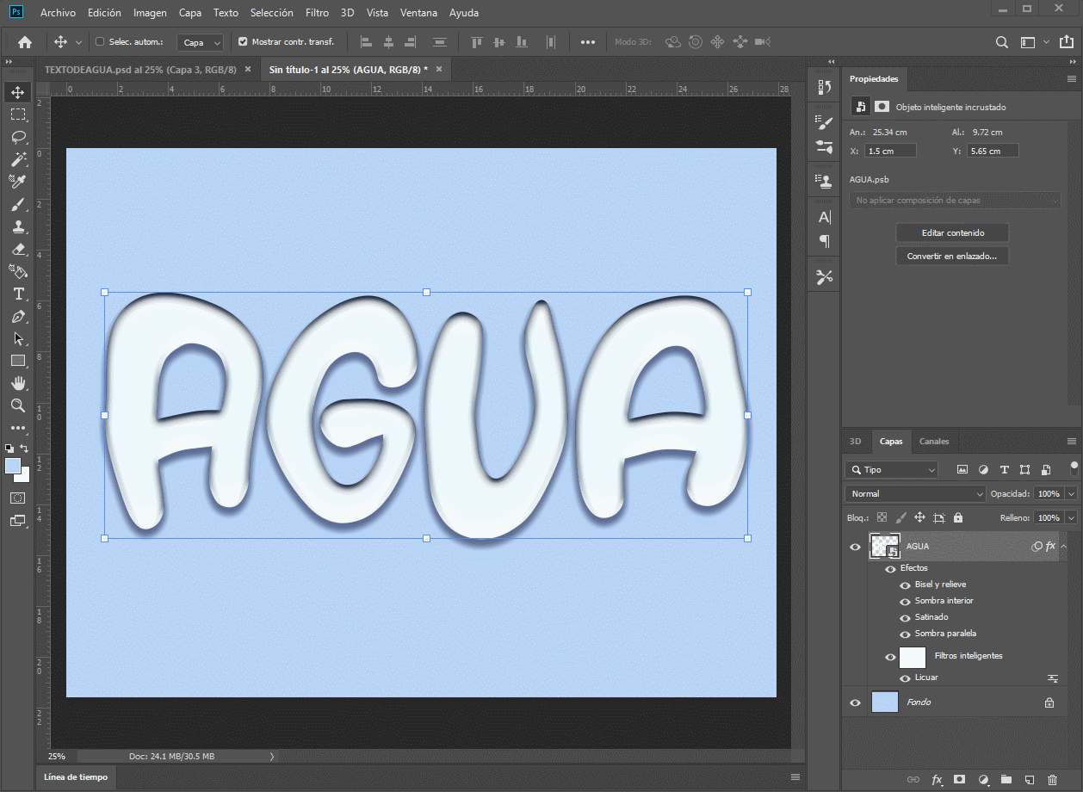The image size is (1083, 792).
Task: Open Capas panel options menu
Action: 1071,442
